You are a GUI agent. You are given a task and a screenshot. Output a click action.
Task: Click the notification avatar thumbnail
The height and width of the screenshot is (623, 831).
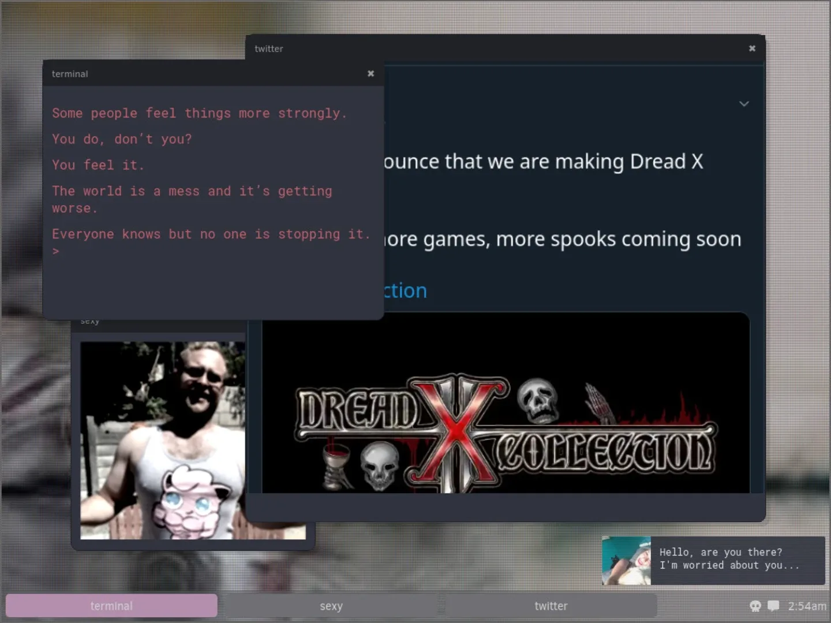pyautogui.click(x=626, y=560)
